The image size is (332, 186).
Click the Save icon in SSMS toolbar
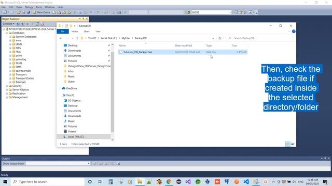24,12
